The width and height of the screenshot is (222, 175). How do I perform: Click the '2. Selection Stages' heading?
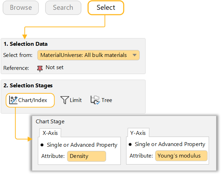28,86
